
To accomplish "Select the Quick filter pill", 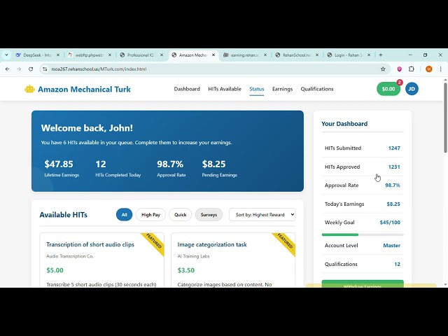I will tap(181, 215).
